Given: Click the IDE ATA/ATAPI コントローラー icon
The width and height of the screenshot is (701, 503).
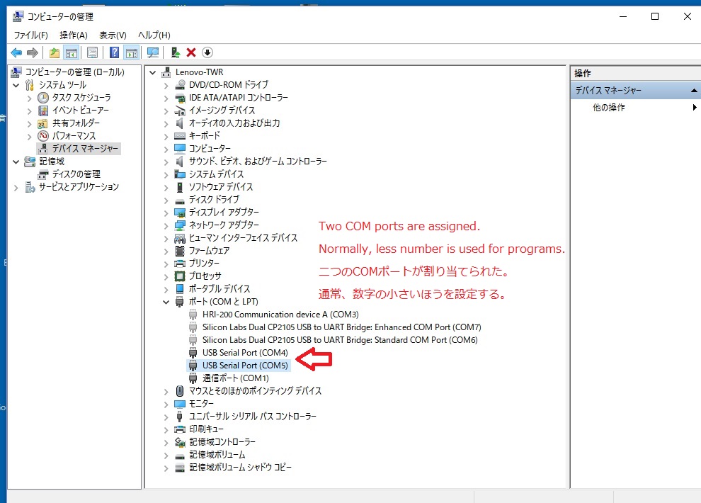Looking at the screenshot, I should (180, 98).
